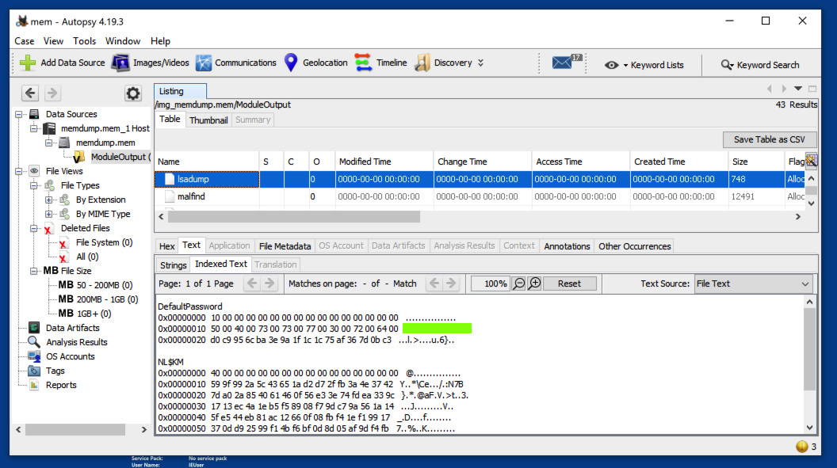The height and width of the screenshot is (468, 837).
Task: Click the Size column header
Action: 755,162
